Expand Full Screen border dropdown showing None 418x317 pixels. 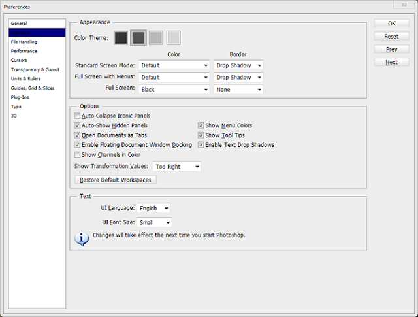pyautogui.click(x=238, y=90)
